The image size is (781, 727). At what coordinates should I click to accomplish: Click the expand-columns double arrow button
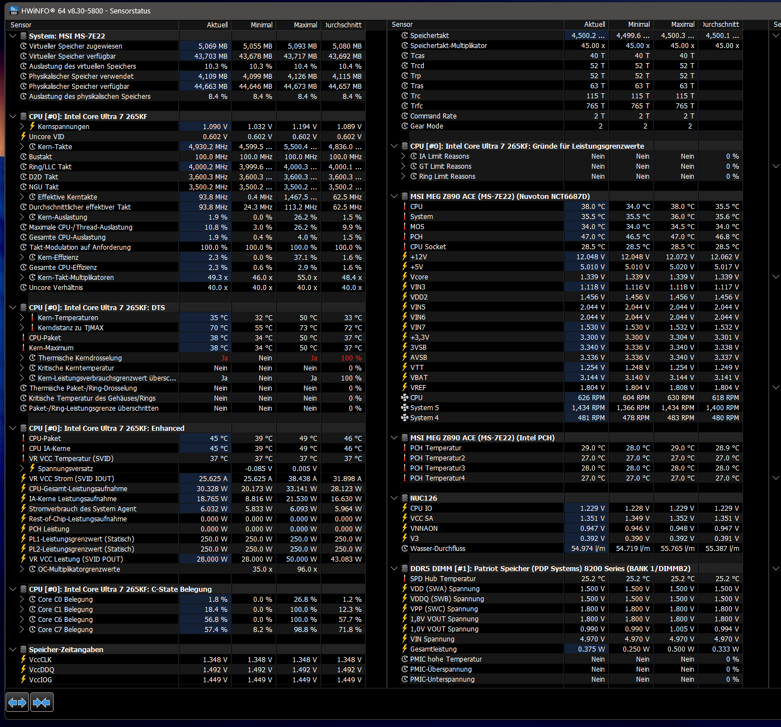pyautogui.click(x=17, y=702)
